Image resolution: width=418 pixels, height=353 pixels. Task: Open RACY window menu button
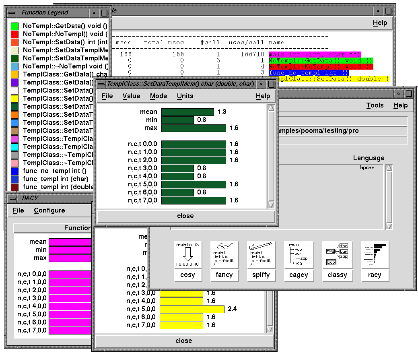[12, 198]
